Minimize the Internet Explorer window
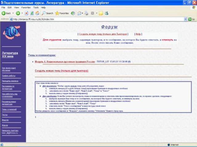This screenshot has height=147, width=197. click(x=185, y=3)
